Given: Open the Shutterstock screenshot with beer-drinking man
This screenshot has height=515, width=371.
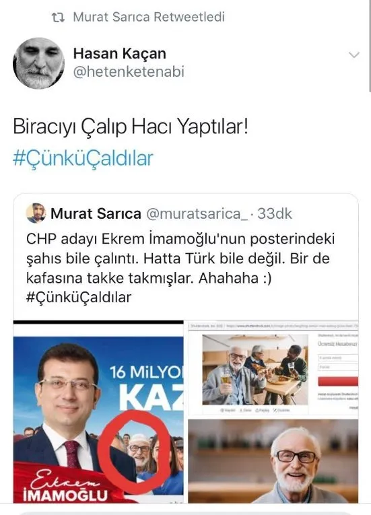Looking at the screenshot, I should pos(273,368).
